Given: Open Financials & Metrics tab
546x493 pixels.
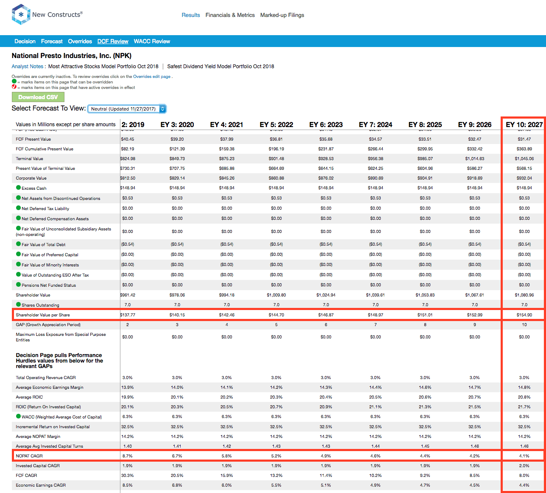Looking at the screenshot, I should click(230, 15).
